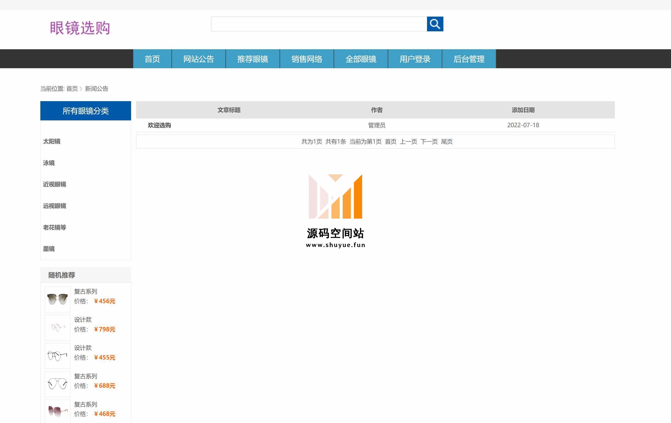This screenshot has width=671, height=423.
Task: Click 当前为第1页 pagination text
Action: click(x=366, y=142)
